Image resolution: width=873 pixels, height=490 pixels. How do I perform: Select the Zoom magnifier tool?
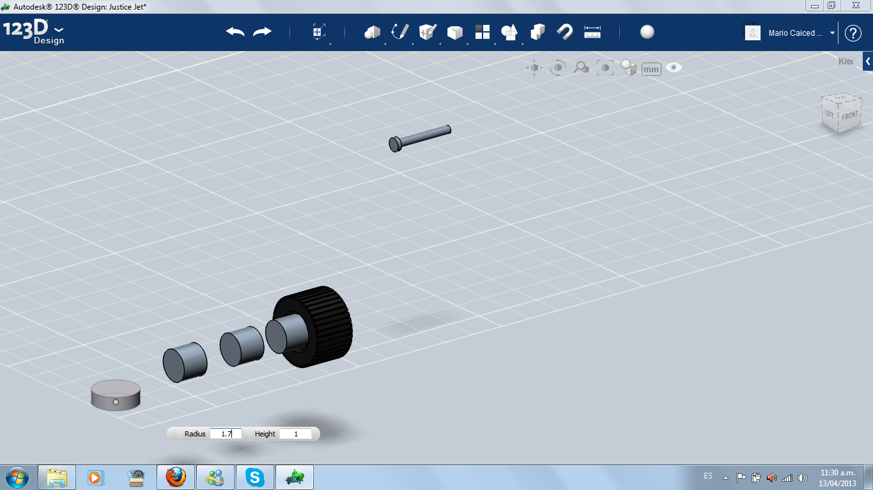tap(581, 67)
